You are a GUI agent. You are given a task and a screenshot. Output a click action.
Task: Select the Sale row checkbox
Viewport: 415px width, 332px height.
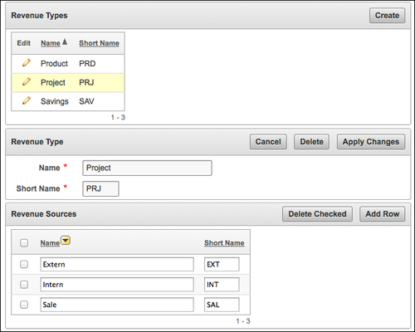point(24,305)
